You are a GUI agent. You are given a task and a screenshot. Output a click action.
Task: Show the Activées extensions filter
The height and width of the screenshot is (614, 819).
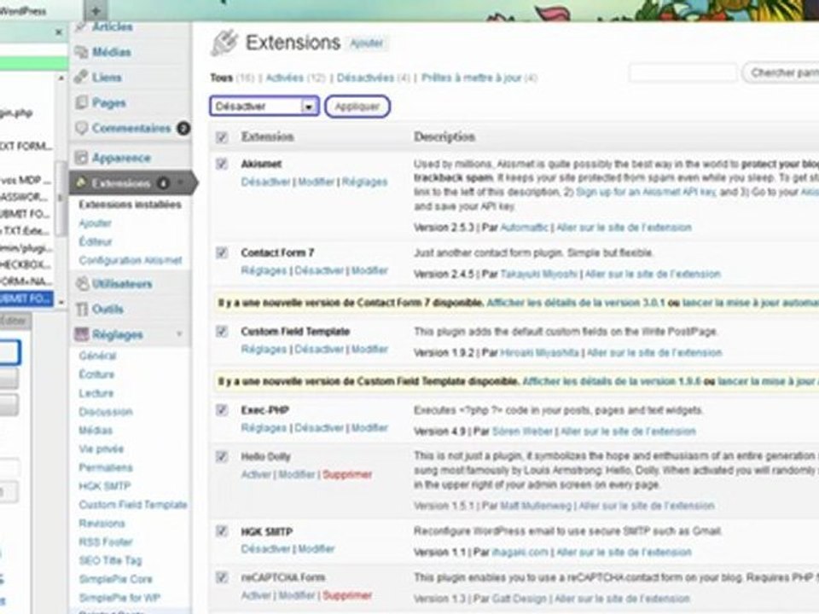point(285,78)
